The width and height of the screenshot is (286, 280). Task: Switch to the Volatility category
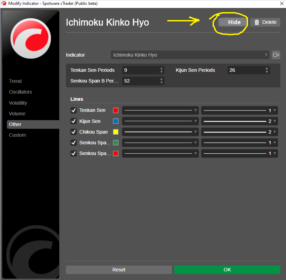coord(18,103)
